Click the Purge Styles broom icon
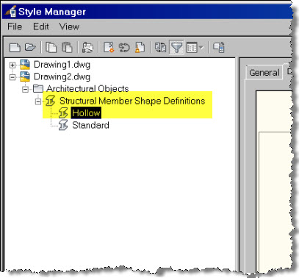The height and width of the screenshot is (278, 299). click(x=140, y=47)
